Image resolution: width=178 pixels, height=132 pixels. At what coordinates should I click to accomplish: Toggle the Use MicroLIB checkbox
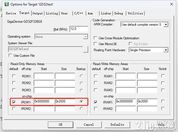[x=95, y=44]
